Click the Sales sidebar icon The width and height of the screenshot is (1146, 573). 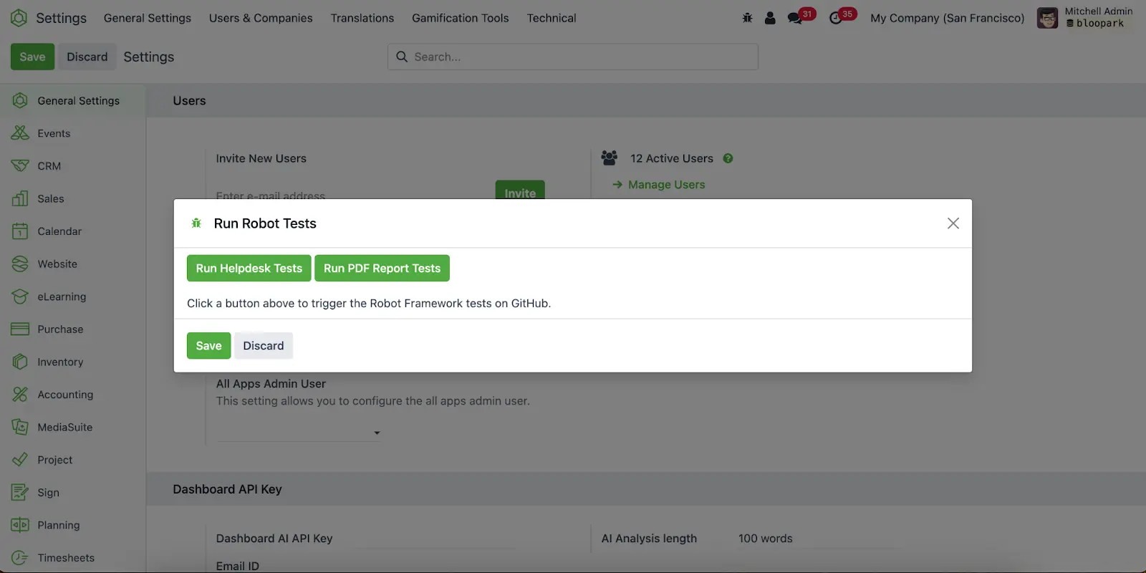point(20,198)
